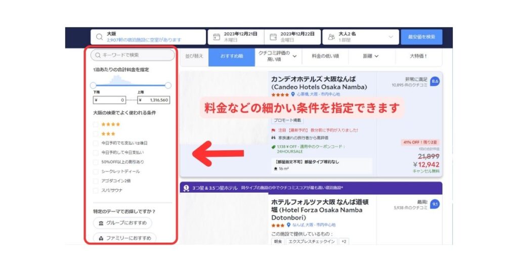Click the キャンセル無料 free cancellation text
This screenshot has height=272, width=518.
point(426,171)
